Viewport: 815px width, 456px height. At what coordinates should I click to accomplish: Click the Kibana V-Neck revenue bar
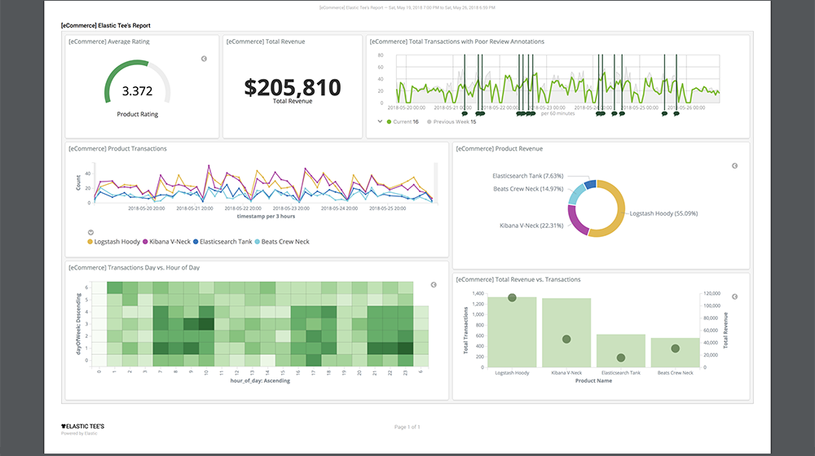pyautogui.click(x=566, y=333)
